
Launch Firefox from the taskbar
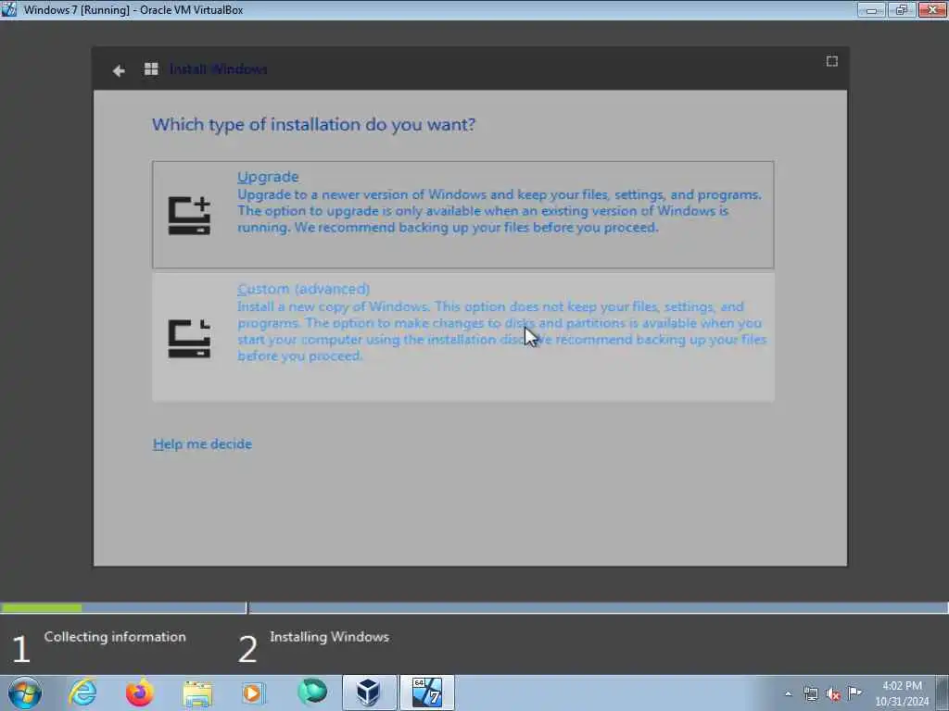pyautogui.click(x=139, y=692)
